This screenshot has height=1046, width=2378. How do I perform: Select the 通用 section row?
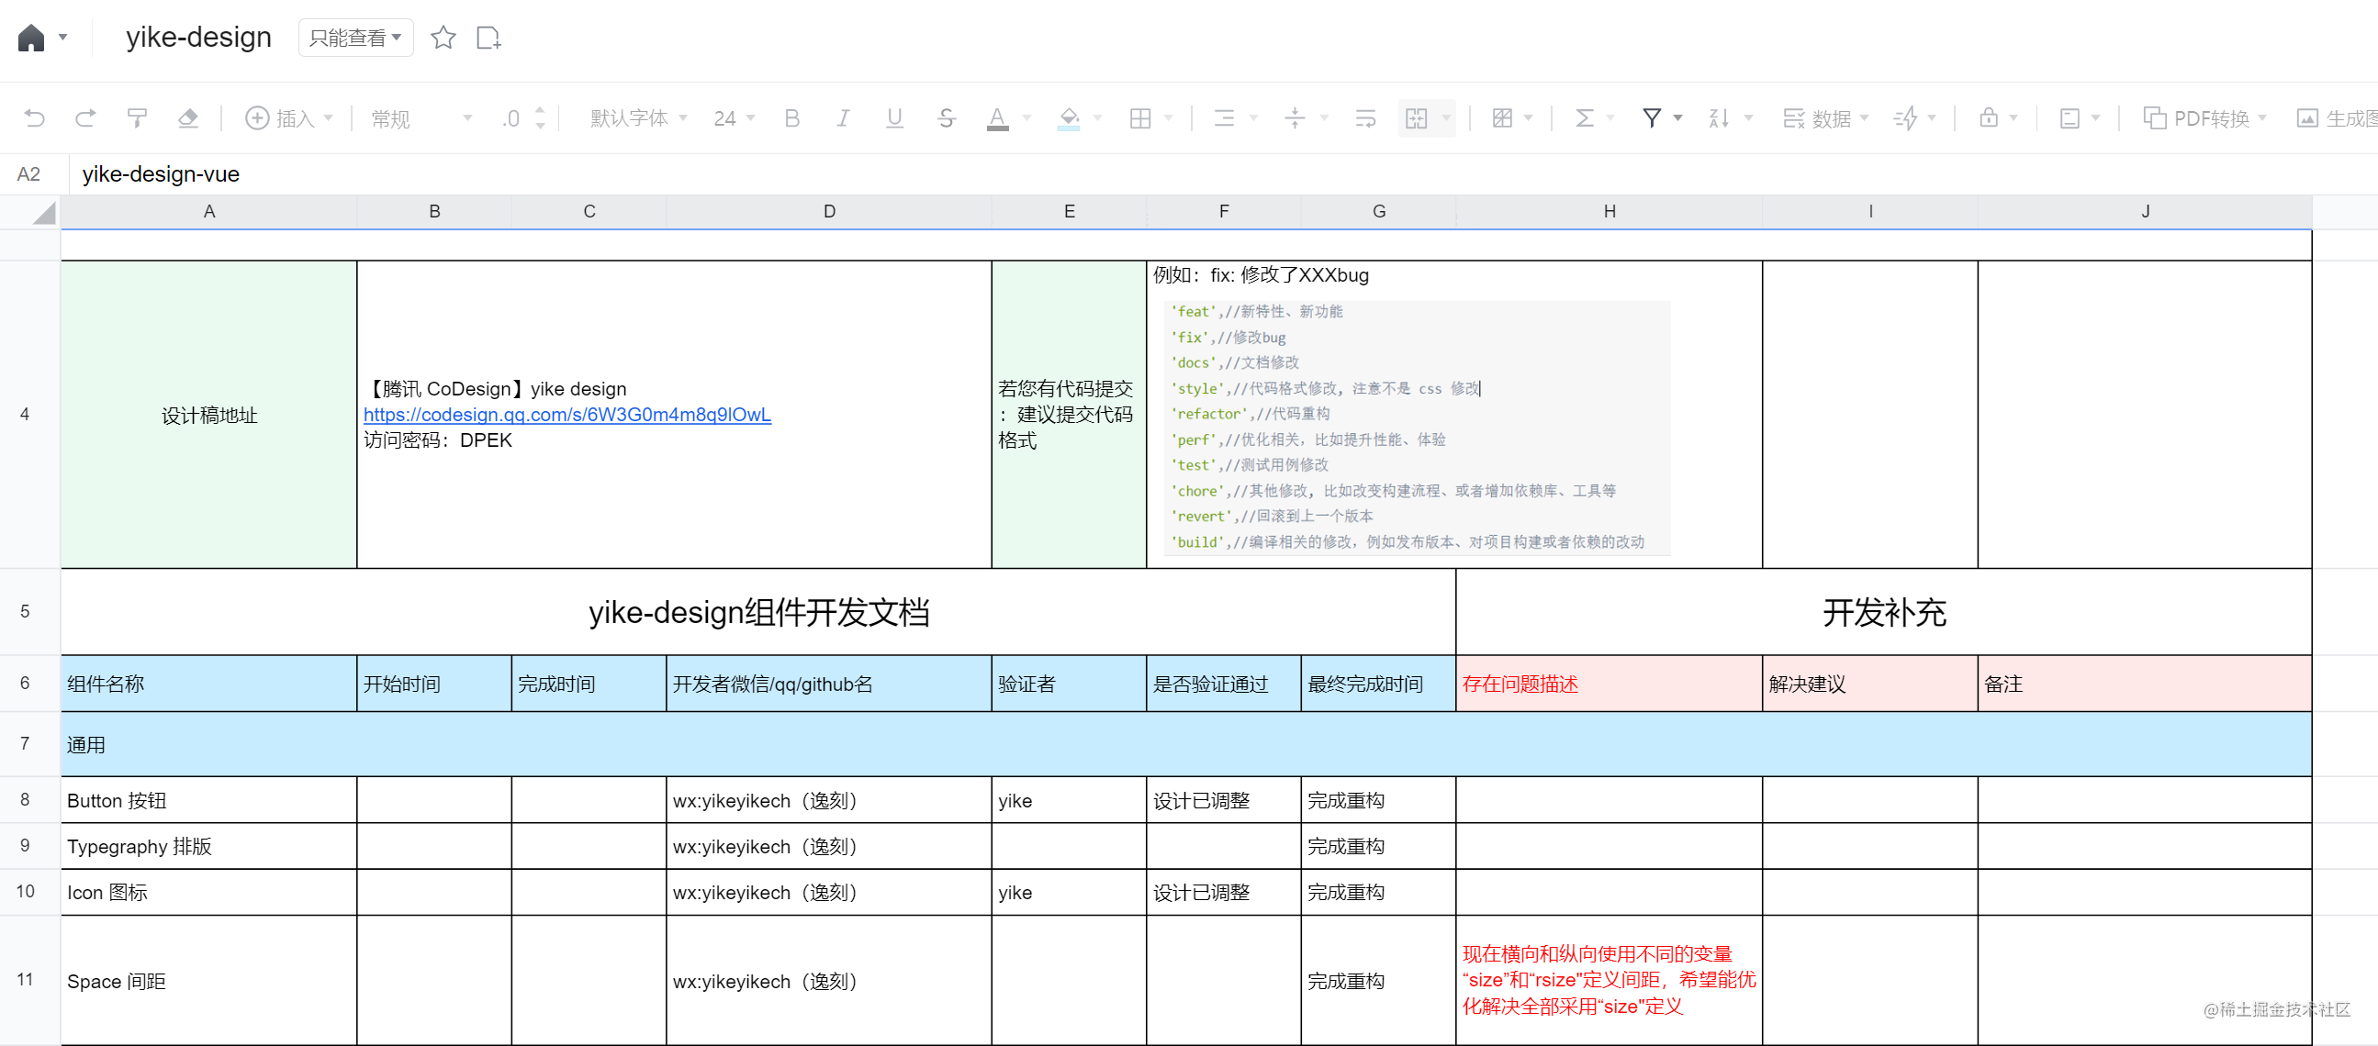tap(1186, 744)
